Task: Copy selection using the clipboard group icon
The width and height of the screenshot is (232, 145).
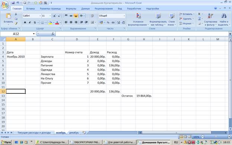Action: [x=16, y=19]
